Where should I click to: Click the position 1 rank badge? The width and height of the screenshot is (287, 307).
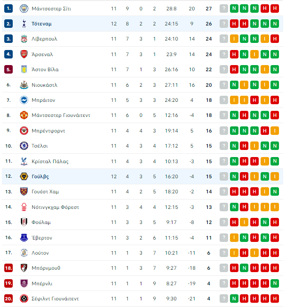[x=8, y=8]
